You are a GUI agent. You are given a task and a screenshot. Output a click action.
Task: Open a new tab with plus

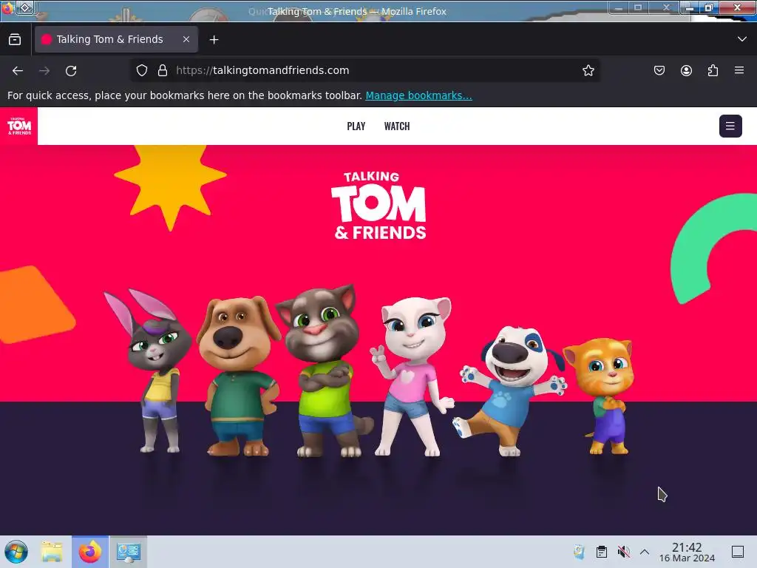point(214,40)
